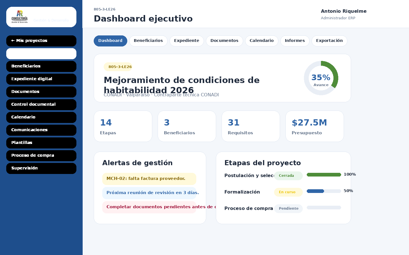Image resolution: width=409 pixels, height=255 pixels.
Task: Open Calendario in the sidebar
Action: point(41,117)
